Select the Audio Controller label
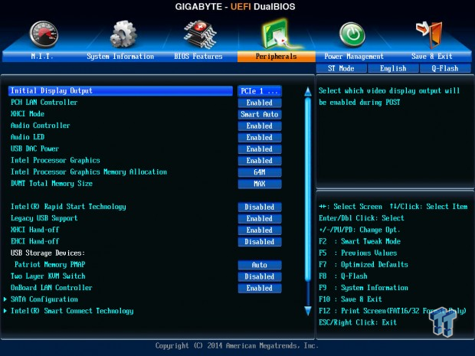Viewport: 475px width, 356px height. (x=41, y=126)
